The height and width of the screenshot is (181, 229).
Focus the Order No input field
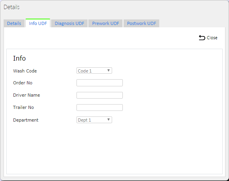pos(99,83)
